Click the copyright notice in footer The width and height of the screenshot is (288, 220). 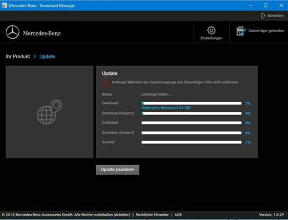[66, 215]
